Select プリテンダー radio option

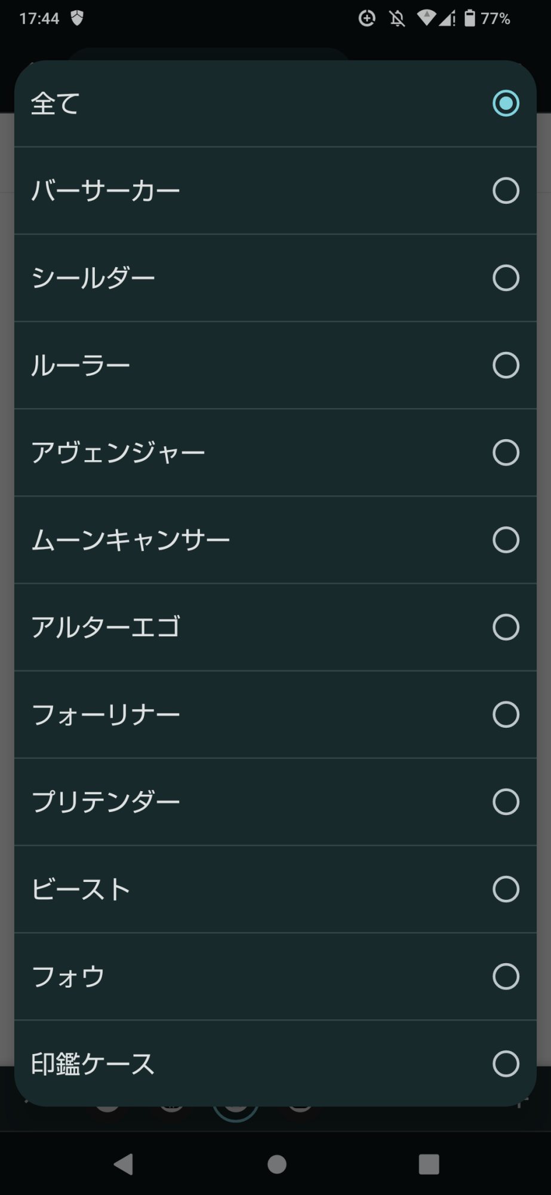pos(505,801)
